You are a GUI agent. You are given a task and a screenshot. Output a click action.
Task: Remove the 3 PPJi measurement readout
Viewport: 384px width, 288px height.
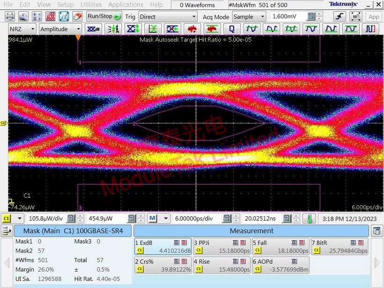tap(243, 243)
